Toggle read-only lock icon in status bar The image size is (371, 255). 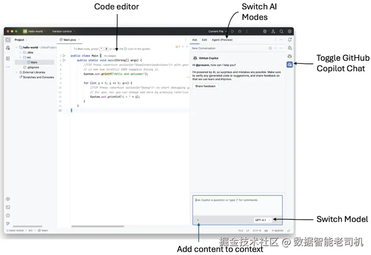click(x=289, y=231)
